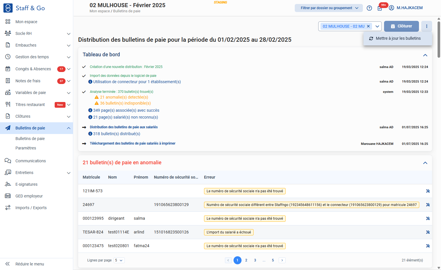The width and height of the screenshot is (441, 270).
Task: Expand the Gestion des temps submenu
Action: [x=69, y=57]
